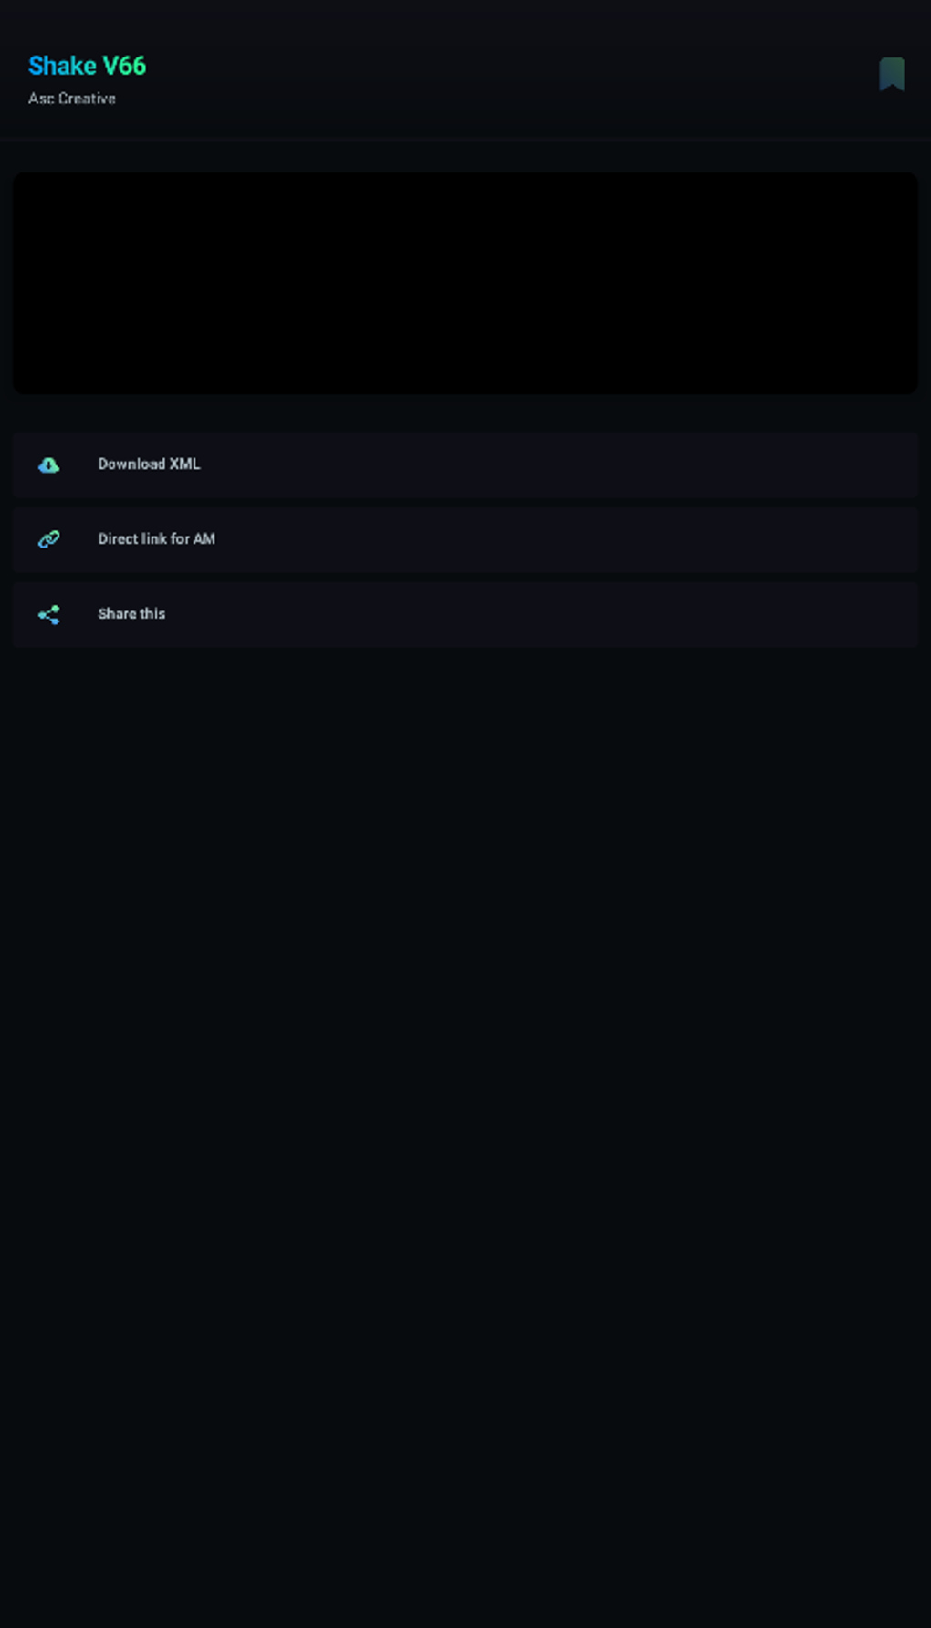This screenshot has height=1628, width=931.
Task: Click Share this
Action: pyautogui.click(x=131, y=614)
